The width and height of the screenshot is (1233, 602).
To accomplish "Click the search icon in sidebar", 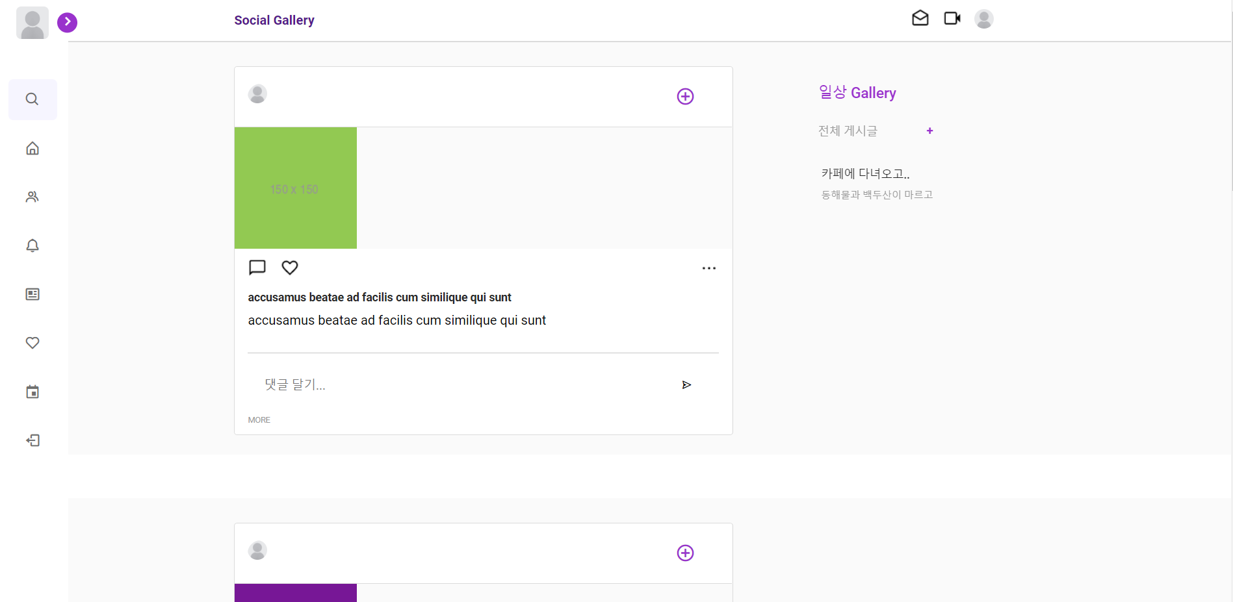I will pyautogui.click(x=32, y=99).
